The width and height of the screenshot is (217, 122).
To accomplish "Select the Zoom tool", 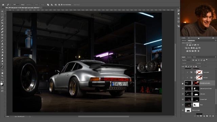I will point(2,76).
